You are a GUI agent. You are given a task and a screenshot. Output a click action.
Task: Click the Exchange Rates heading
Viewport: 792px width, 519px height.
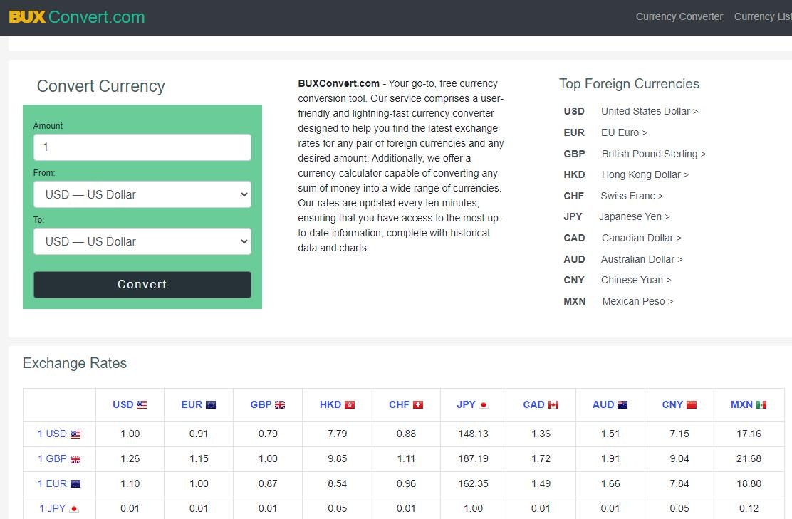(75, 363)
